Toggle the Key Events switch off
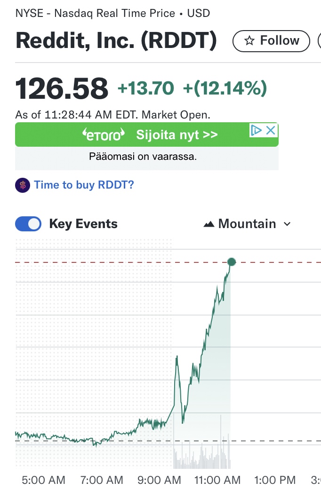 pyautogui.click(x=28, y=224)
